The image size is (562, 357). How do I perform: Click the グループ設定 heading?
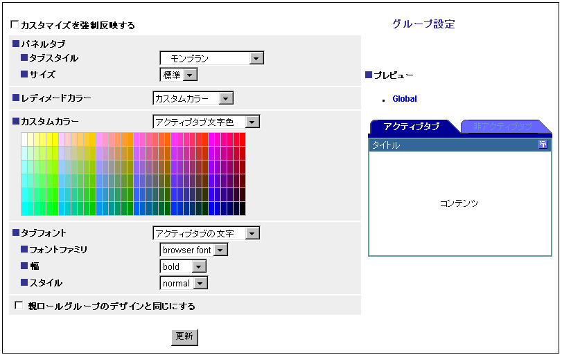click(423, 24)
